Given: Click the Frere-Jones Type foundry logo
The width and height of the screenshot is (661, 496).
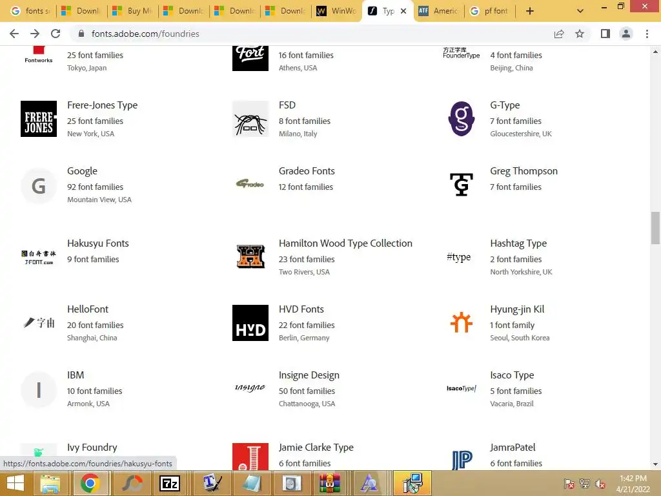Looking at the screenshot, I should [38, 119].
